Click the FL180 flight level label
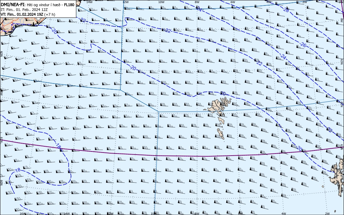 pos(69,5)
